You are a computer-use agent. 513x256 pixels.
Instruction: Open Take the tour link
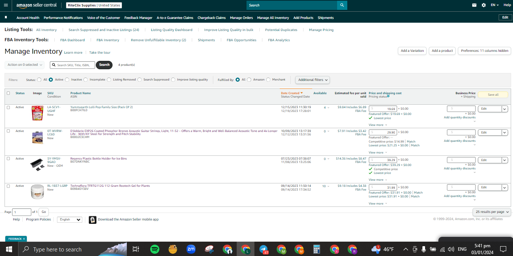(x=100, y=53)
